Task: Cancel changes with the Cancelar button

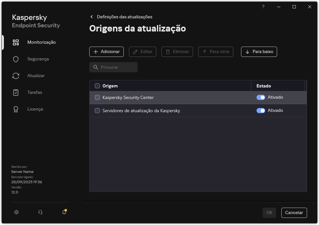Action: point(294,212)
